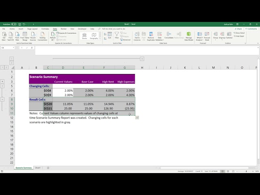Viewport: 260px width, 195px height.
Task: Toggle the Filter funnel
Action: [x=117, y=35]
